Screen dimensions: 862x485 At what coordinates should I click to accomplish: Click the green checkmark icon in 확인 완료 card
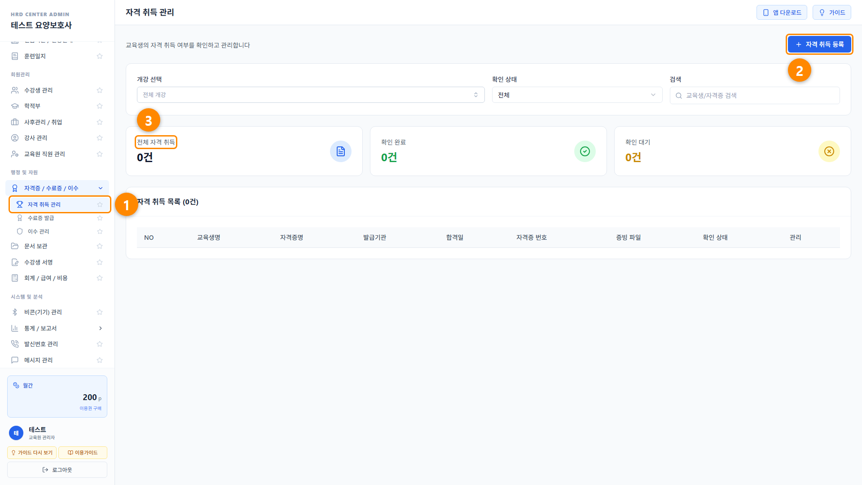pos(585,151)
